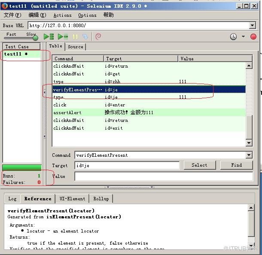Play the entire test suite
This screenshot has width=262, height=255.
click(49, 36)
